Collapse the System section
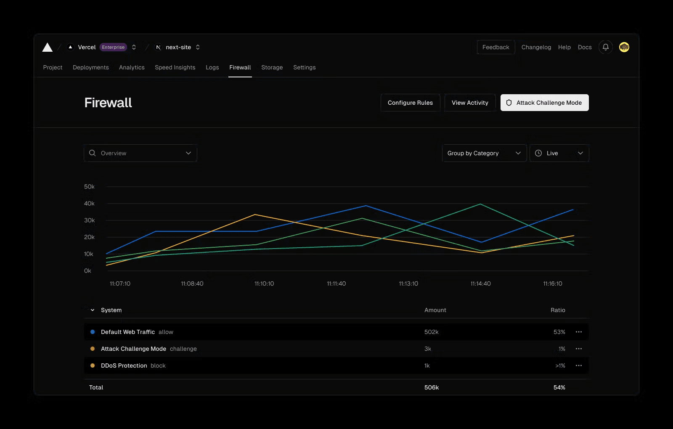The width and height of the screenshot is (673, 429). [x=92, y=310]
